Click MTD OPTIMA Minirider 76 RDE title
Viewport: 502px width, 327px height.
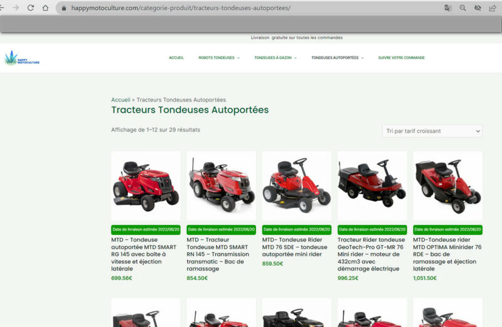[x=447, y=254]
